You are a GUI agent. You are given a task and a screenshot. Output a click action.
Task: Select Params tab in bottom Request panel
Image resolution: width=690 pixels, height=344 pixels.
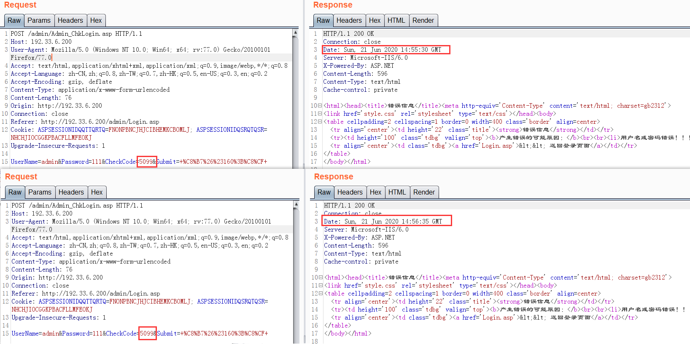40,192
